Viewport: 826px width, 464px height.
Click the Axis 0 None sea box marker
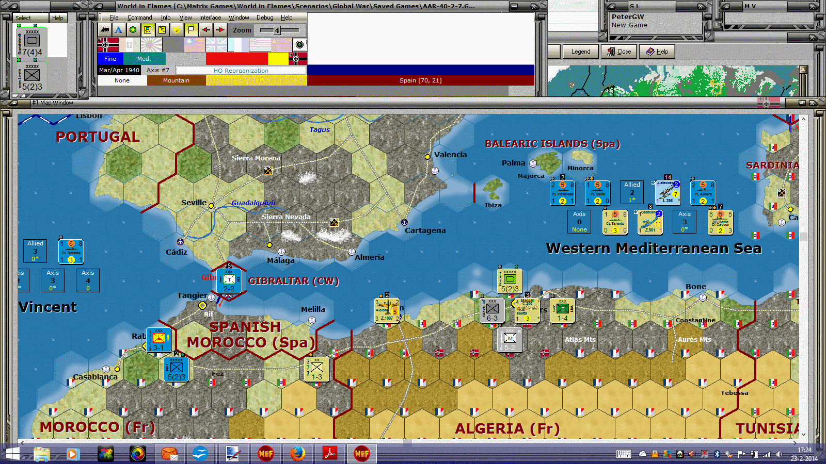(x=579, y=222)
